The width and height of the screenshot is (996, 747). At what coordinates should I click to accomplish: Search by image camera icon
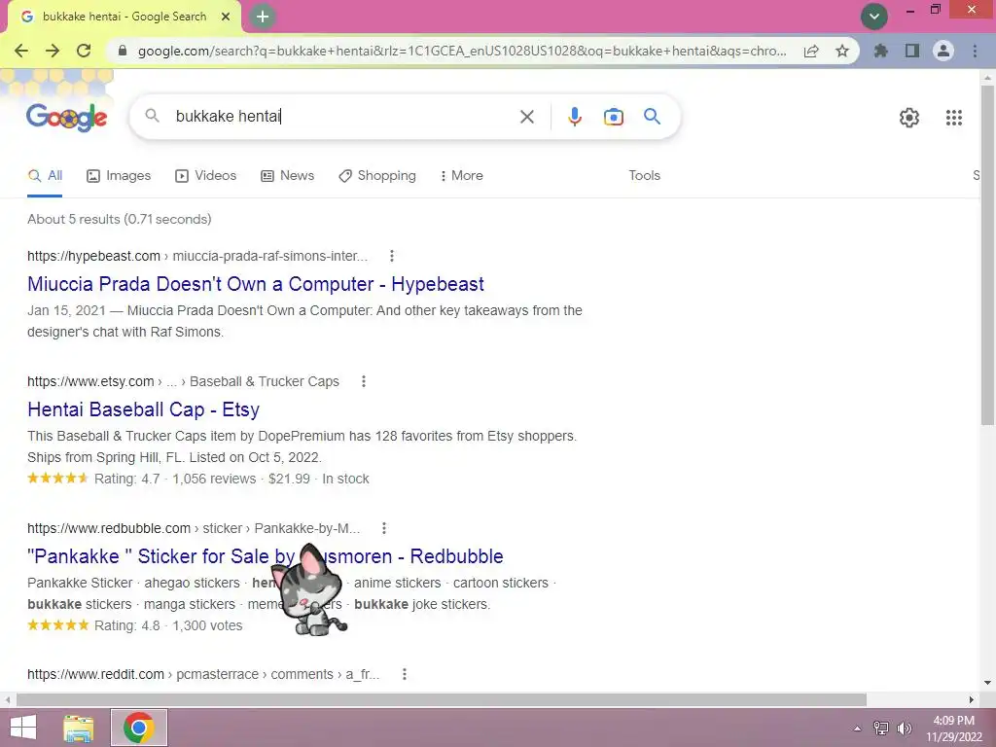[614, 117]
